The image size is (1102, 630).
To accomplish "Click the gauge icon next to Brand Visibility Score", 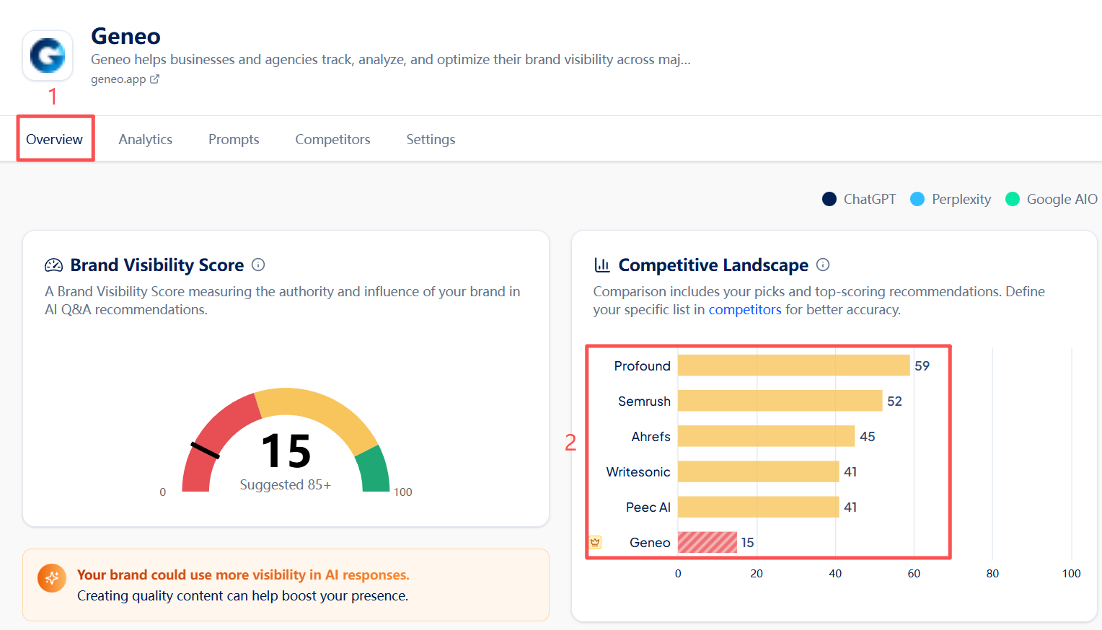I will 53,265.
